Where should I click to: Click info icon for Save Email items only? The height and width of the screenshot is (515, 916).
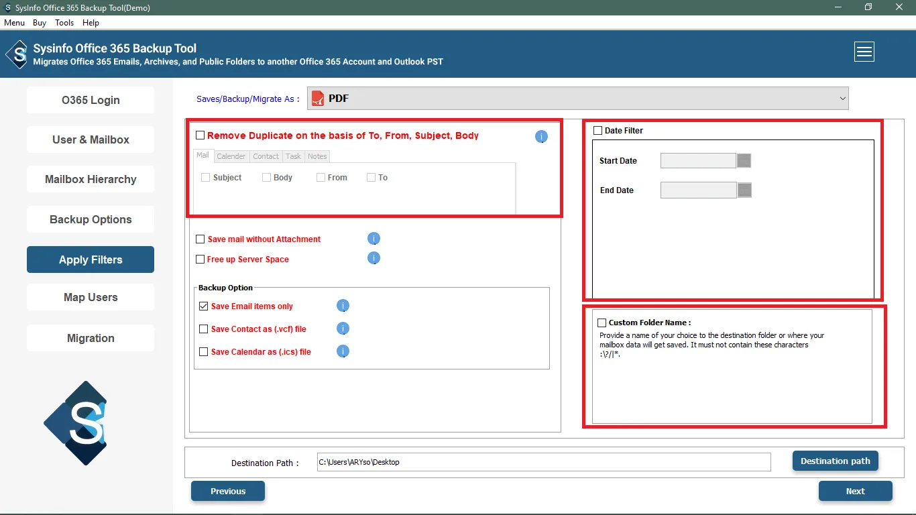(x=343, y=306)
